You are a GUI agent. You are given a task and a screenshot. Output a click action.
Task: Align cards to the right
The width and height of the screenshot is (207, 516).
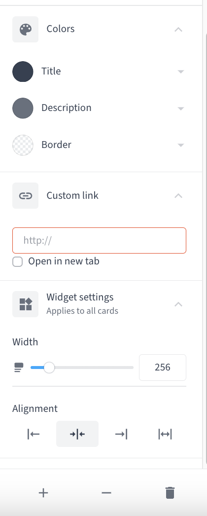point(121,434)
